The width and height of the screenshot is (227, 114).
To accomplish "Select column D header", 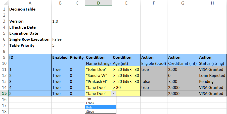I will pyautogui.click(x=99, y=3).
